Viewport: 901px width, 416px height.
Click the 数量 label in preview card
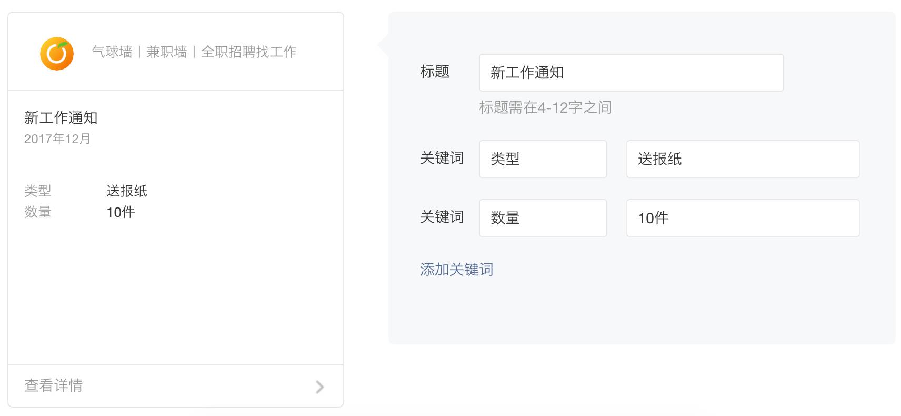click(x=38, y=212)
